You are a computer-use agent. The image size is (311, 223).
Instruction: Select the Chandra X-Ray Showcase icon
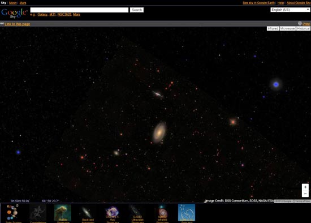point(113,212)
